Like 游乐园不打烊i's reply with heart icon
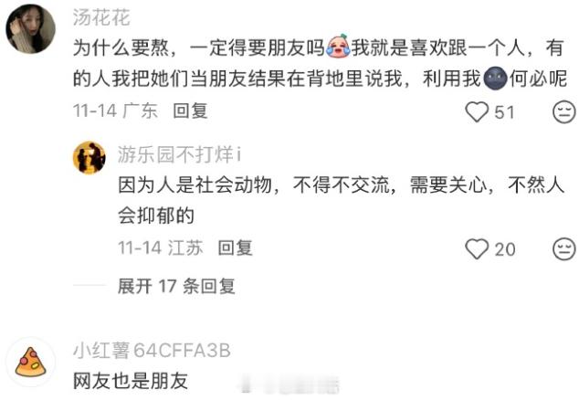The image size is (579, 400). click(x=477, y=248)
